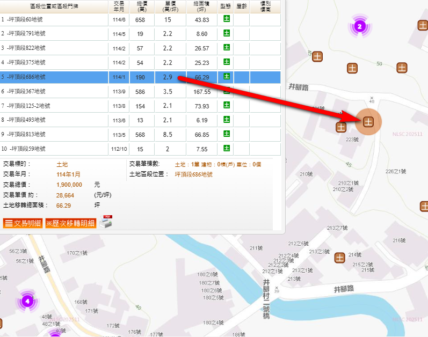Screen dimensions: 428x337
Task: Click the green land type icon in row 10
Action: coord(227,148)
